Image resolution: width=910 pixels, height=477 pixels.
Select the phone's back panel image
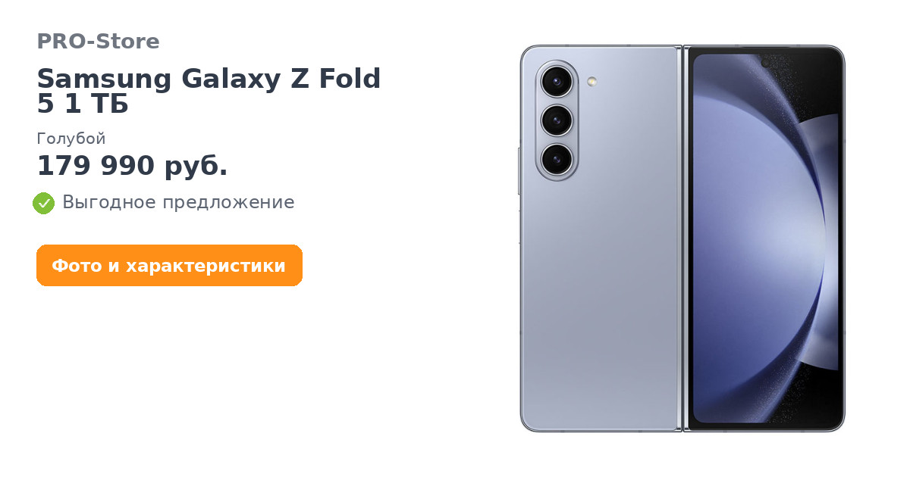click(599, 238)
